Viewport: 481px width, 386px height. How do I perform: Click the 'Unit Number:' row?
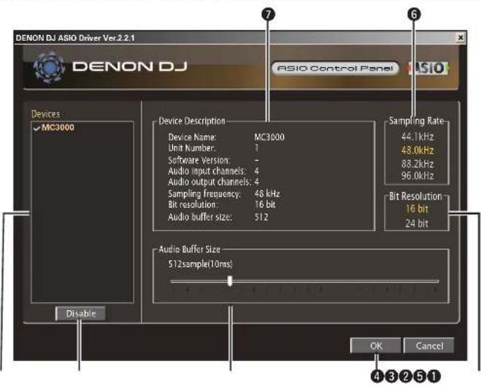[x=214, y=148]
